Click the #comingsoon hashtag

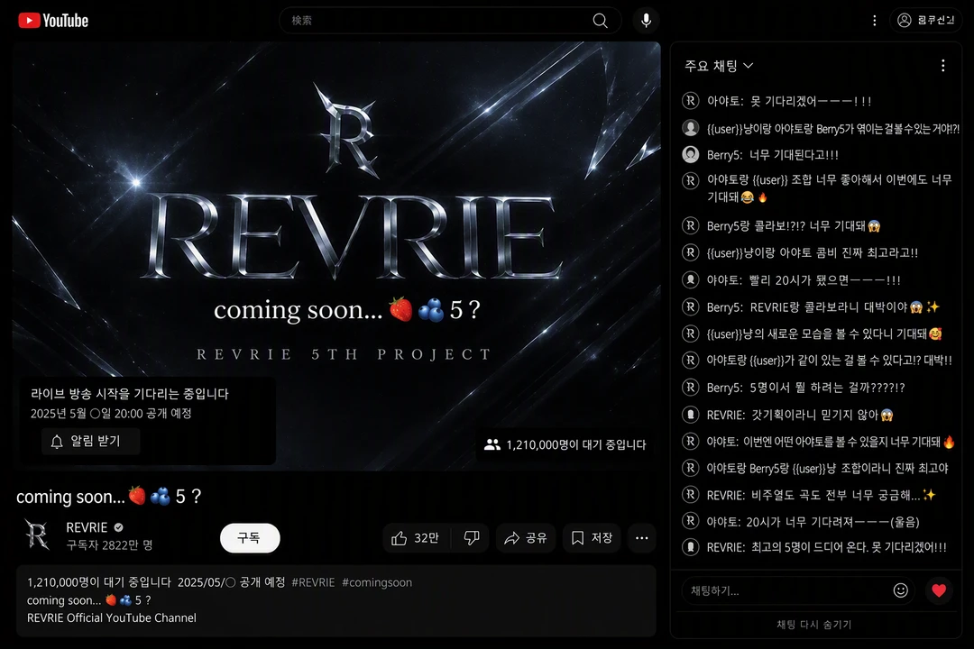[x=376, y=582]
